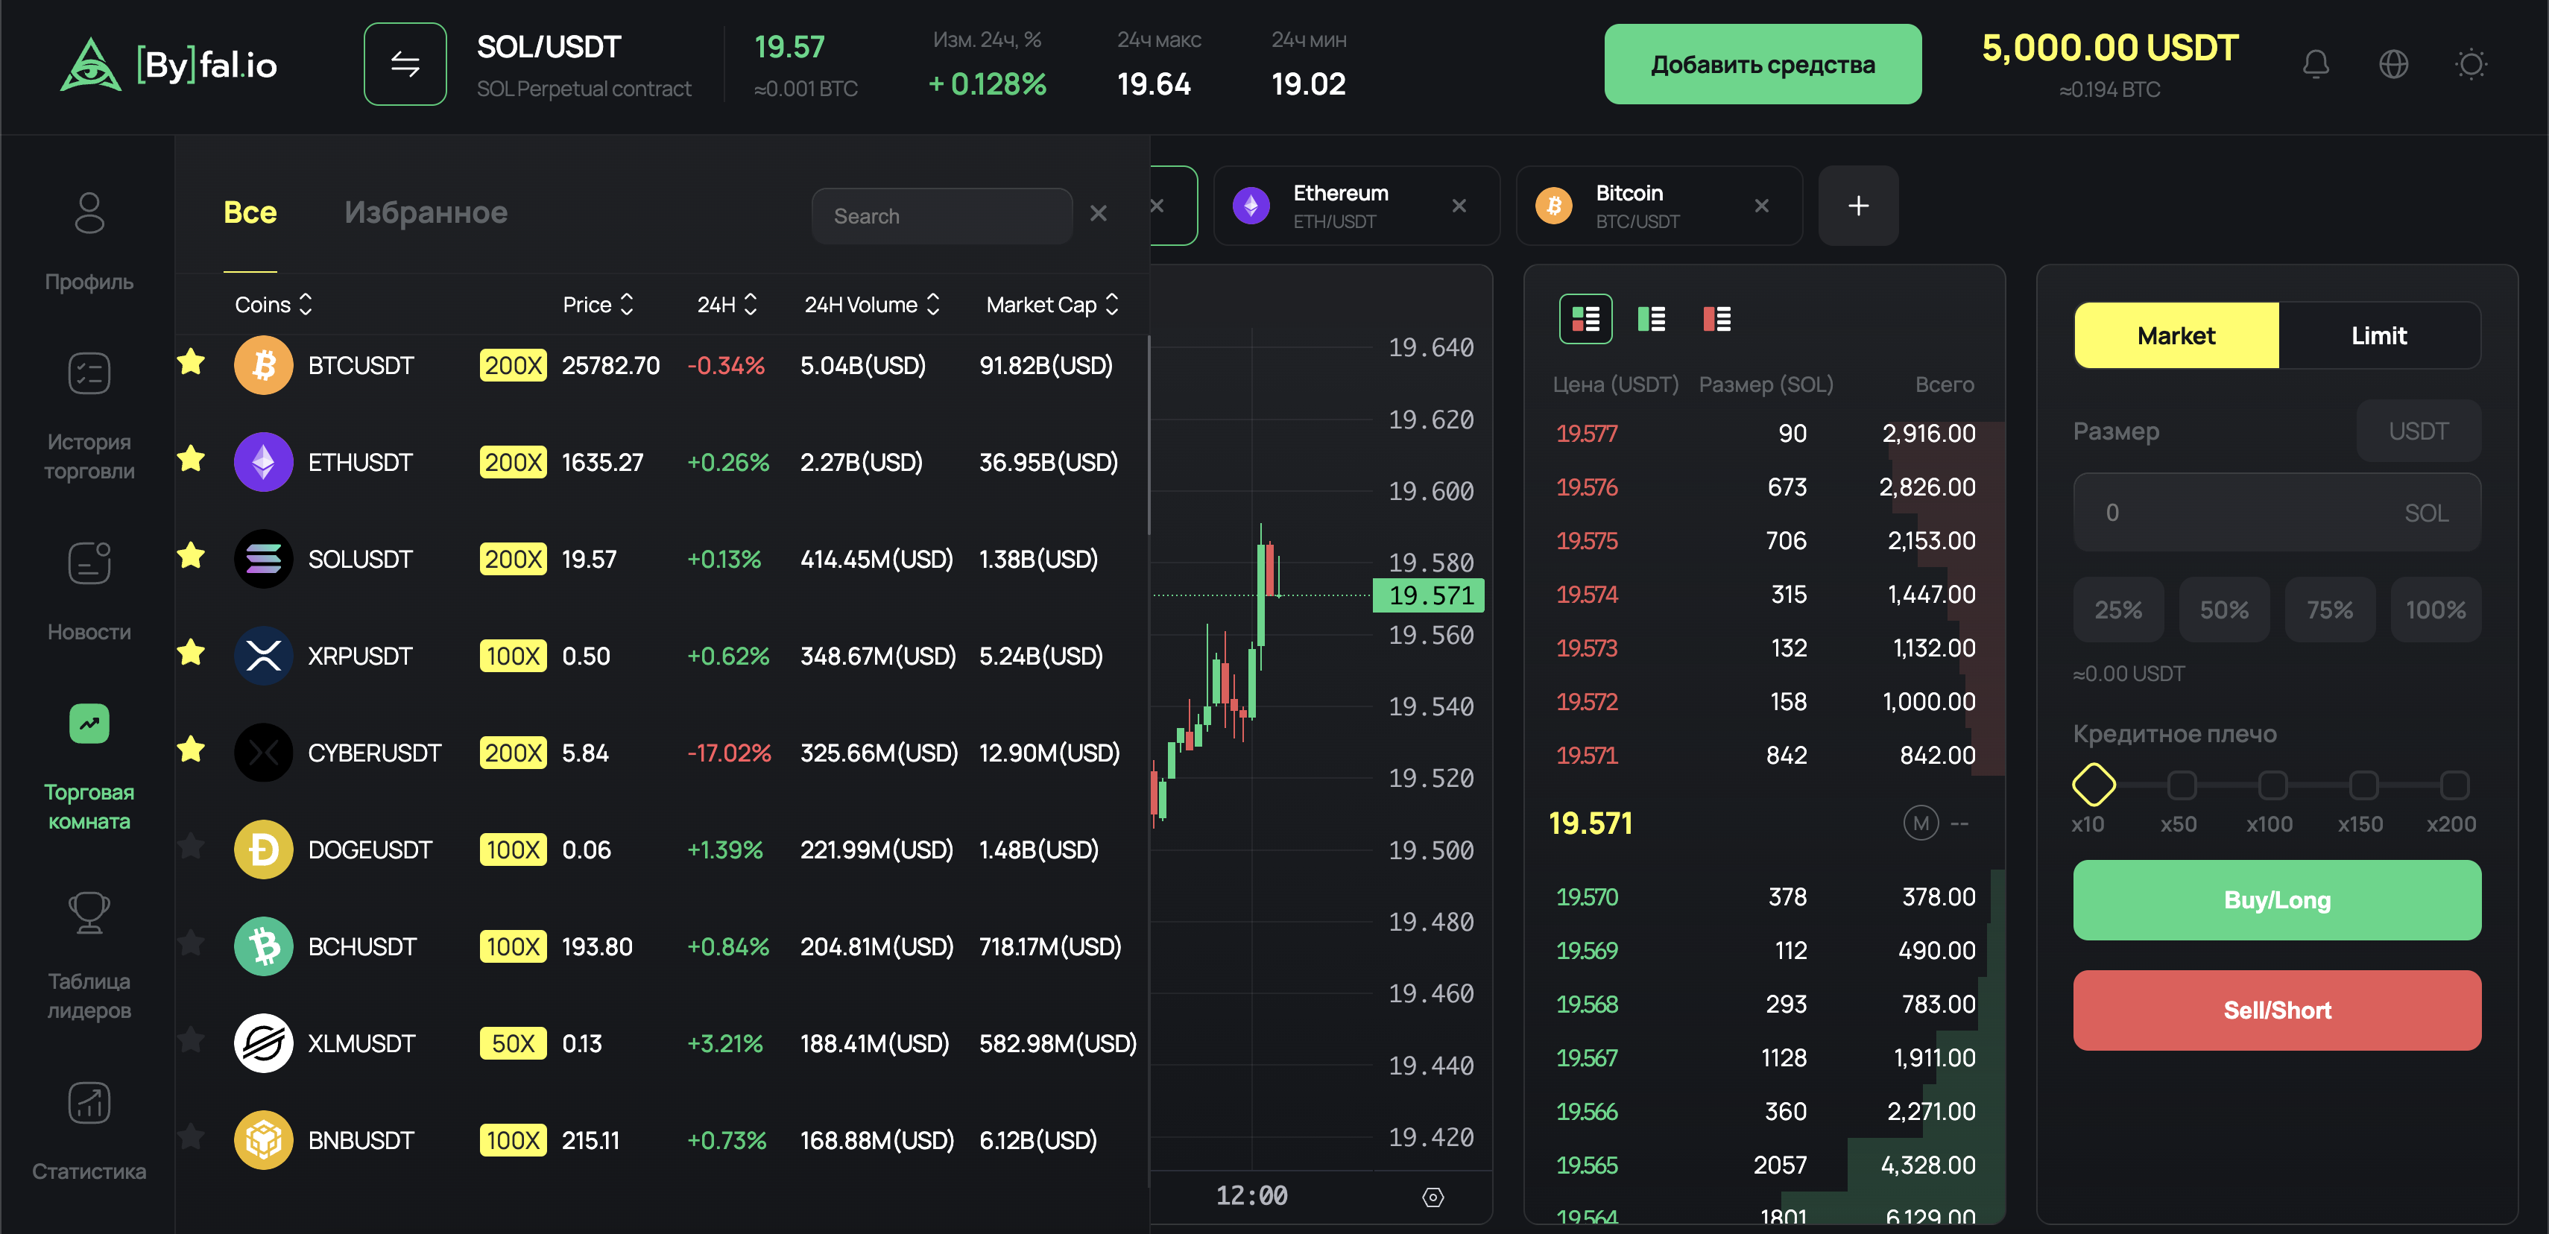
Task: Open Статистика chart icon
Action: [89, 1102]
